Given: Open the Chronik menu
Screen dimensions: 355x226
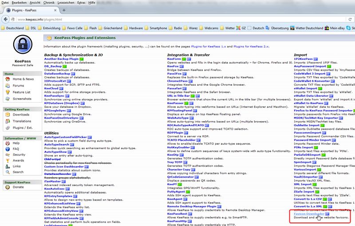Looking at the screenshot, I should (x=49, y=3).
